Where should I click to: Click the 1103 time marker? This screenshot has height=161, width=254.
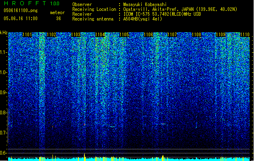tap(76, 35)
